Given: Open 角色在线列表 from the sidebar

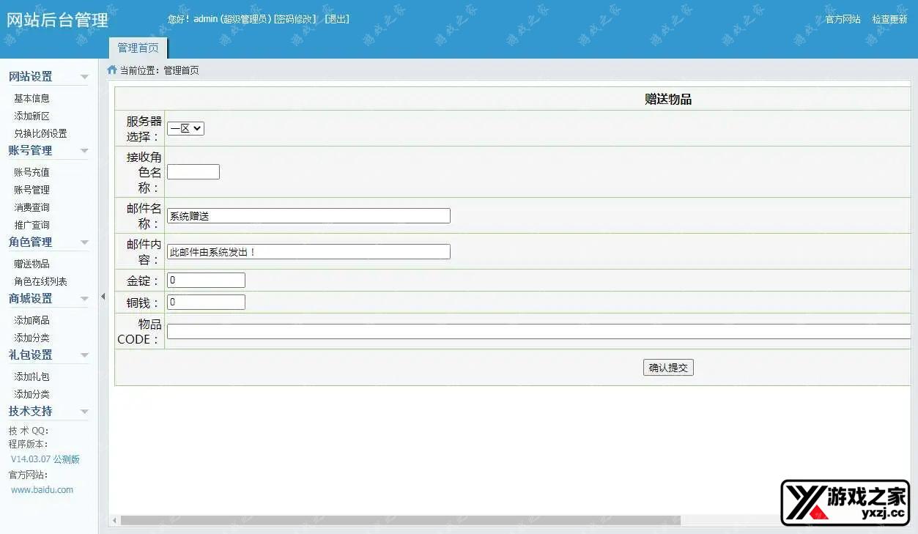Looking at the screenshot, I should 40,281.
